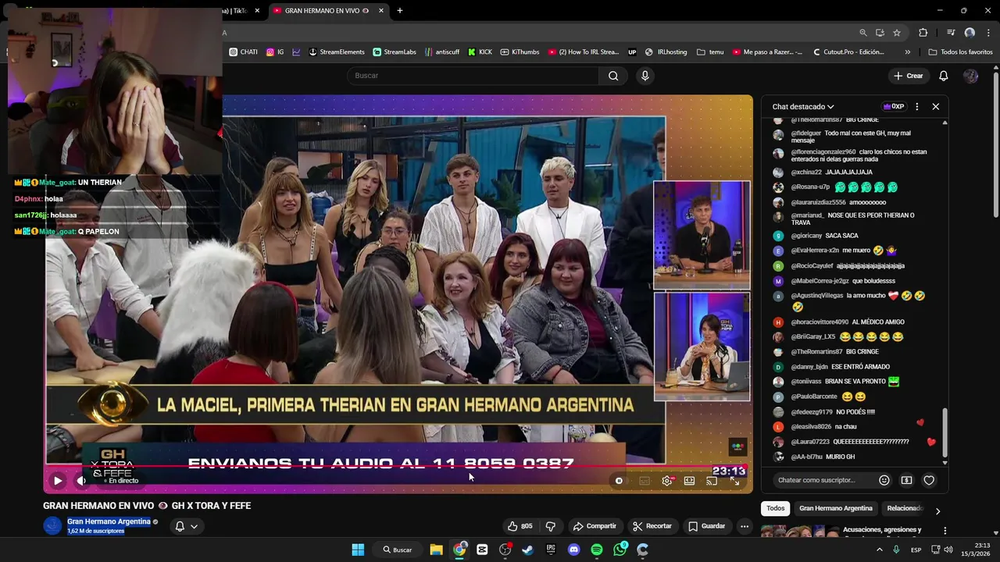
Task: Open Discord from the taskbar
Action: coord(574,550)
